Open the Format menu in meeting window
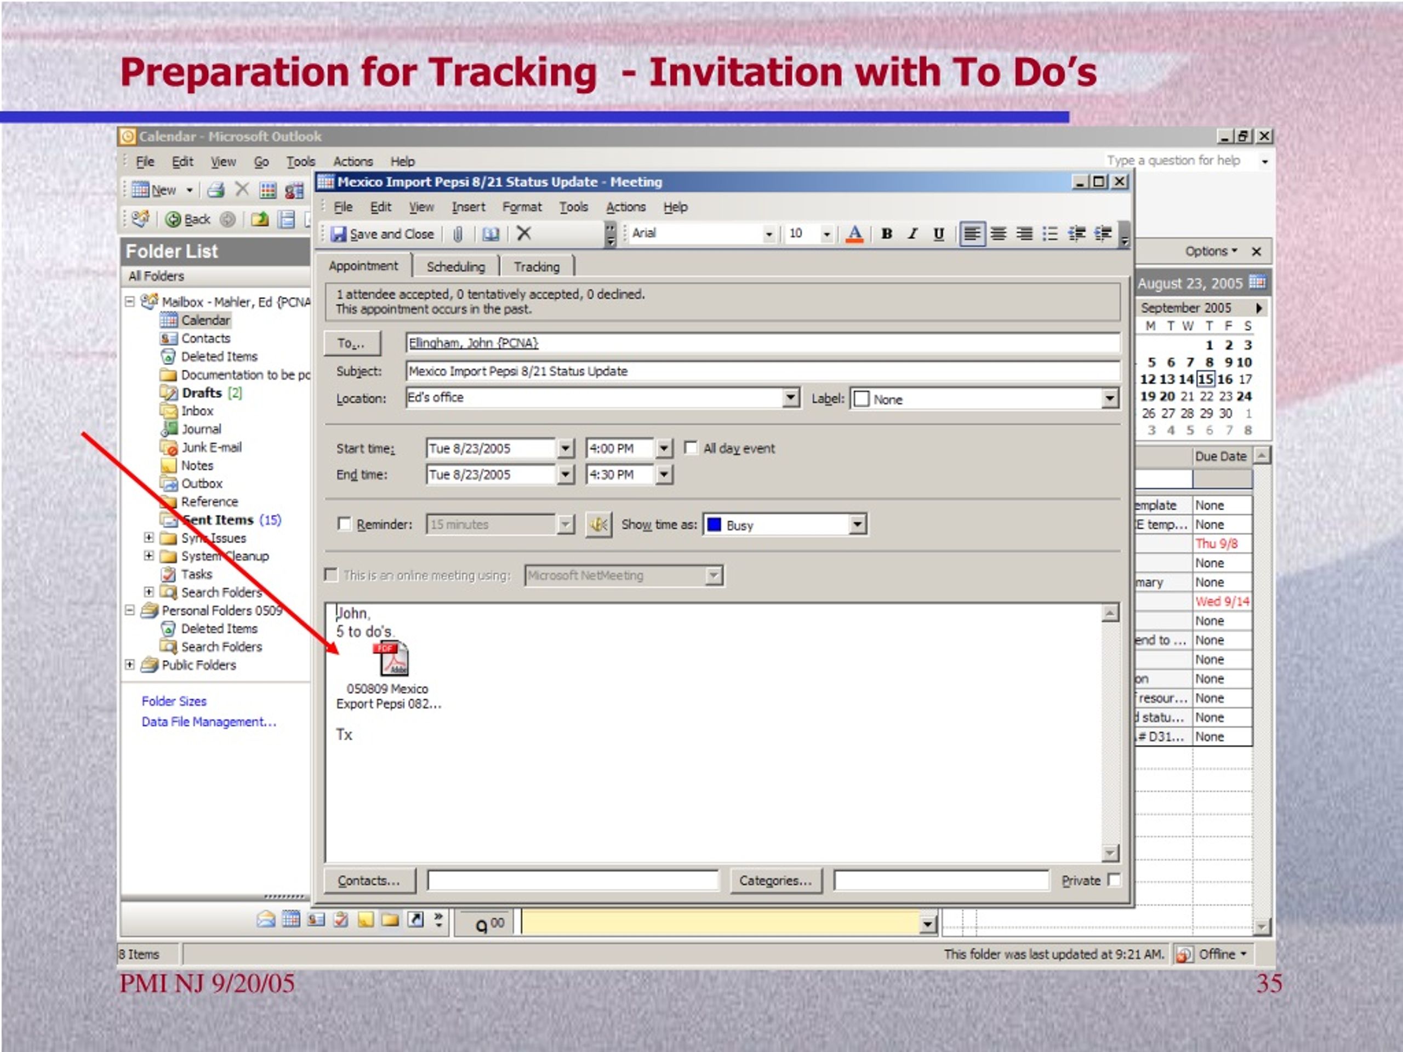This screenshot has width=1403, height=1052. click(522, 207)
